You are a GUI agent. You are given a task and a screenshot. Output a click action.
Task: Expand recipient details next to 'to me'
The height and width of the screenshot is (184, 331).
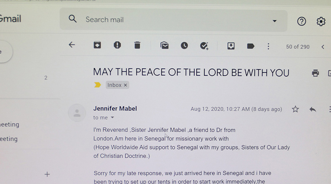(112, 117)
